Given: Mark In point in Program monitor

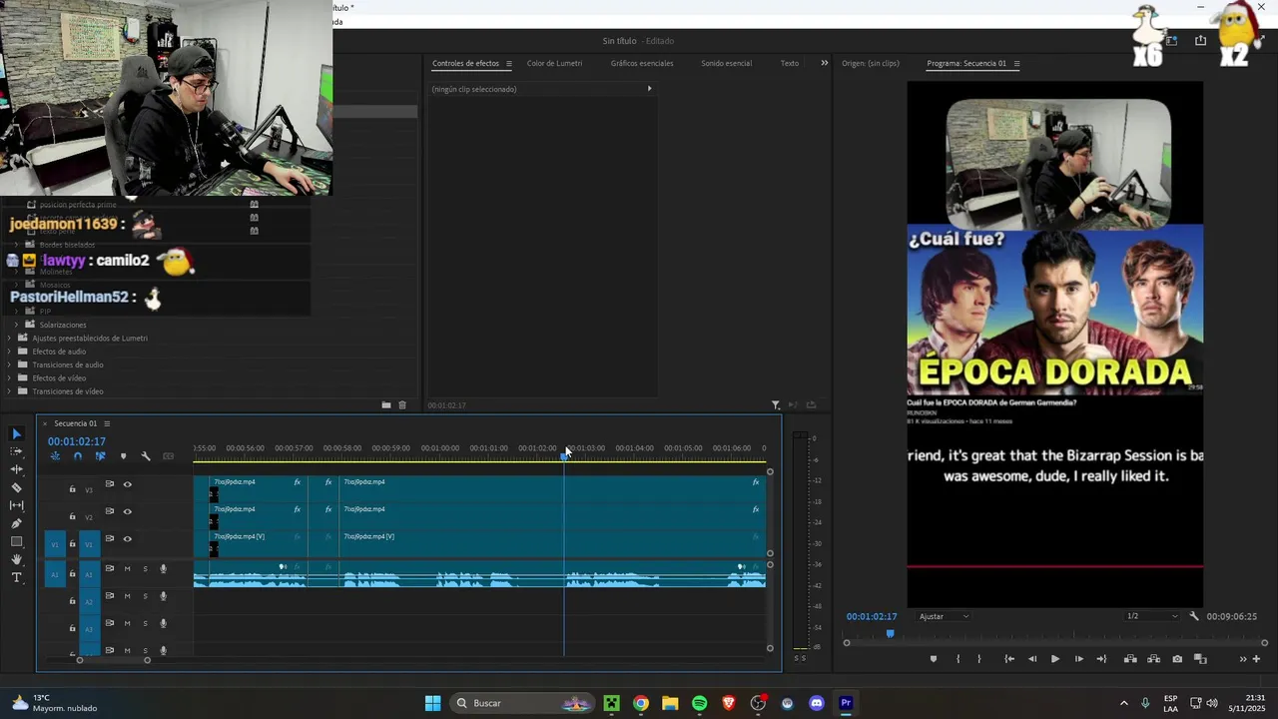Looking at the screenshot, I should pos(958,659).
